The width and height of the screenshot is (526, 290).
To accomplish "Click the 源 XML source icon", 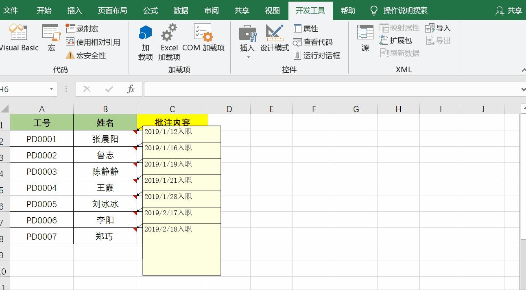I will (x=365, y=39).
